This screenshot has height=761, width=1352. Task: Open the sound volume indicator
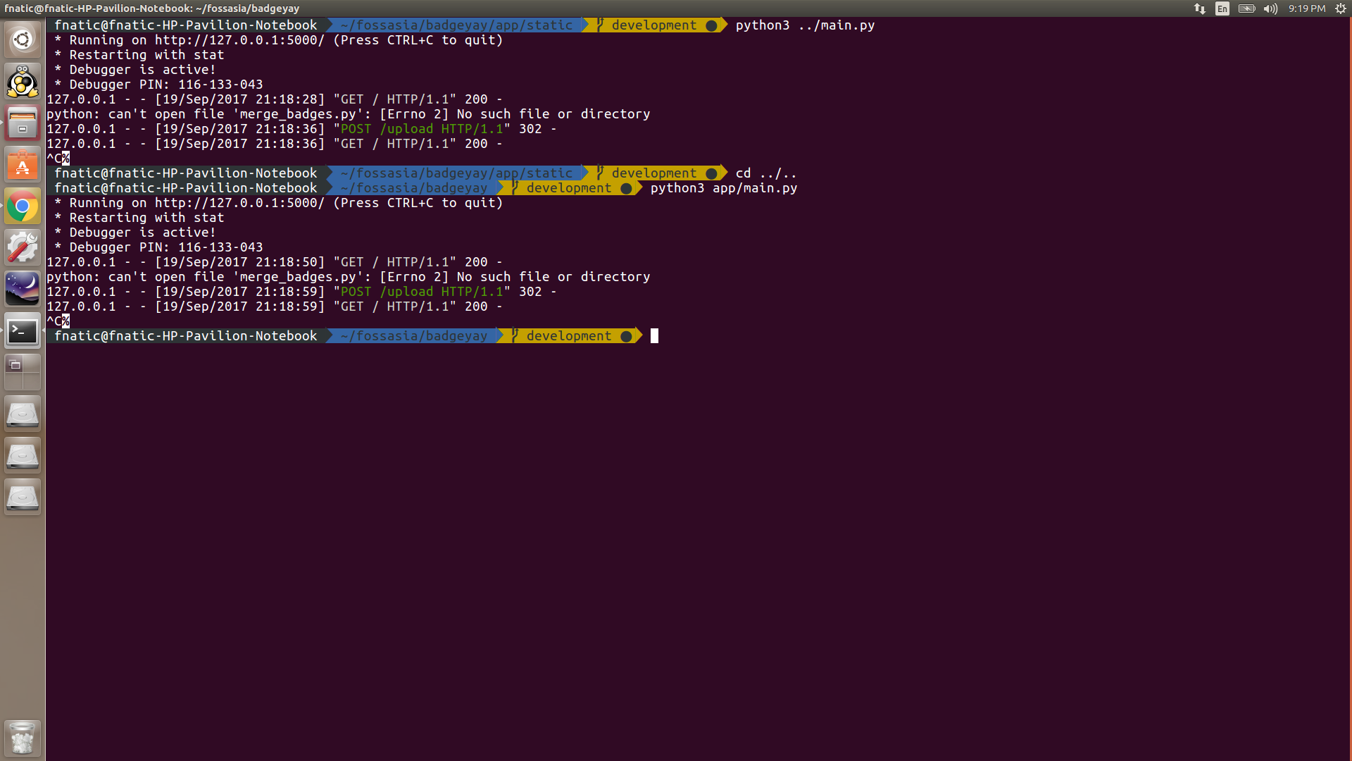1270,8
